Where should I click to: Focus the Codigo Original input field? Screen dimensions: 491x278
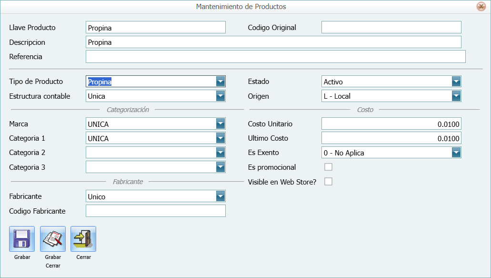click(391, 28)
